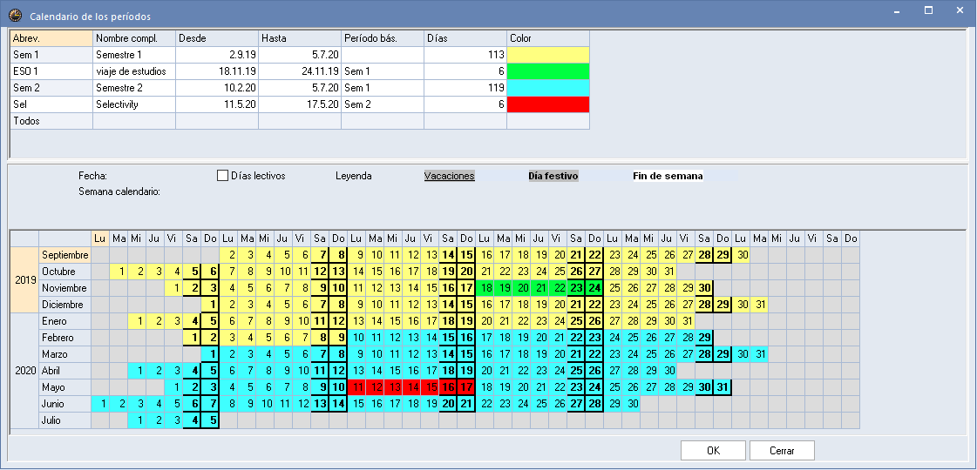Select the Noviembre month row label
Image resolution: width=977 pixels, height=470 pixels.
point(64,288)
